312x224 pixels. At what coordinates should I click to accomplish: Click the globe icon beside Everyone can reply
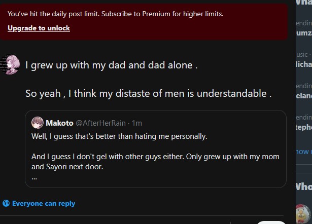click(x=6, y=203)
